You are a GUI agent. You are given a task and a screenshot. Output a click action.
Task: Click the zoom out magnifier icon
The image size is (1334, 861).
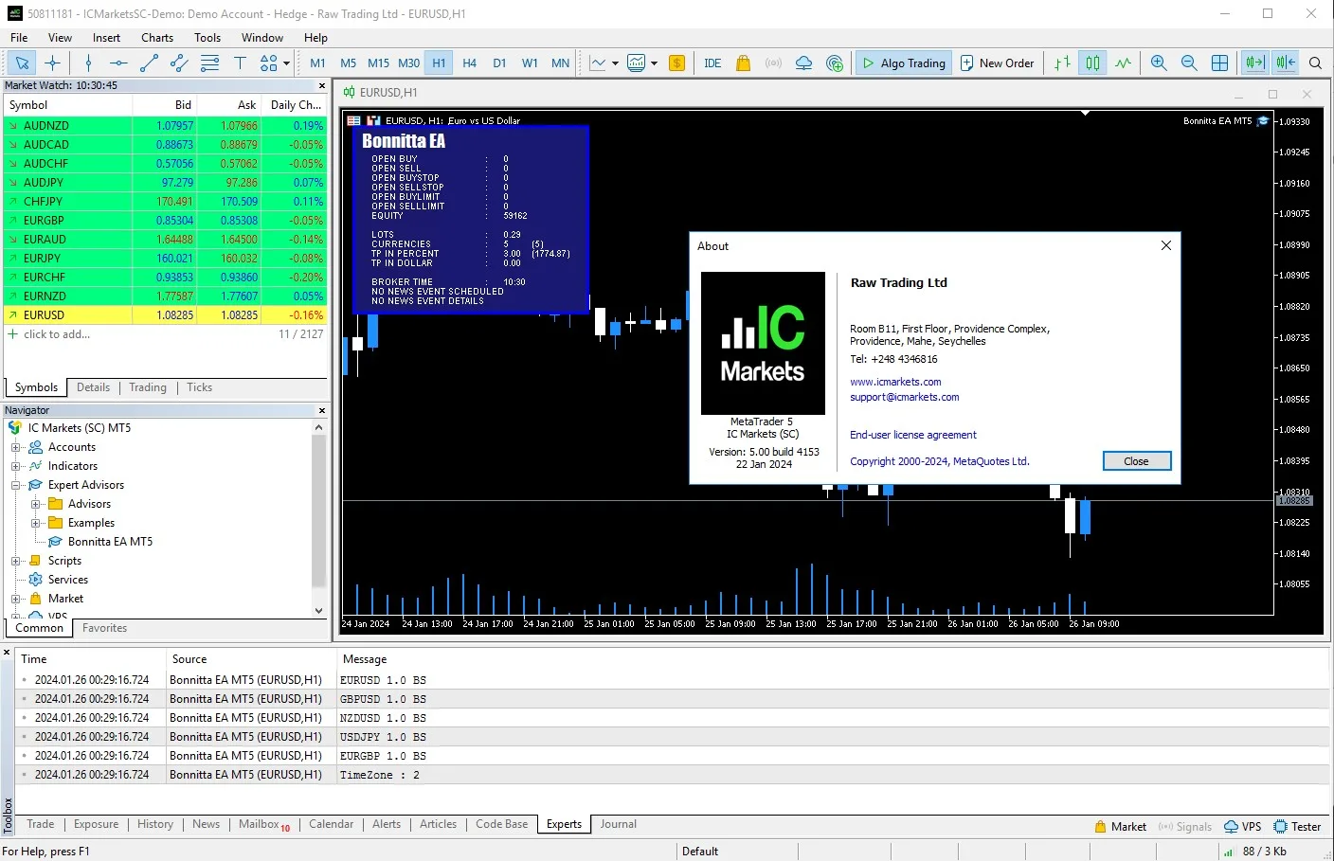tap(1189, 63)
